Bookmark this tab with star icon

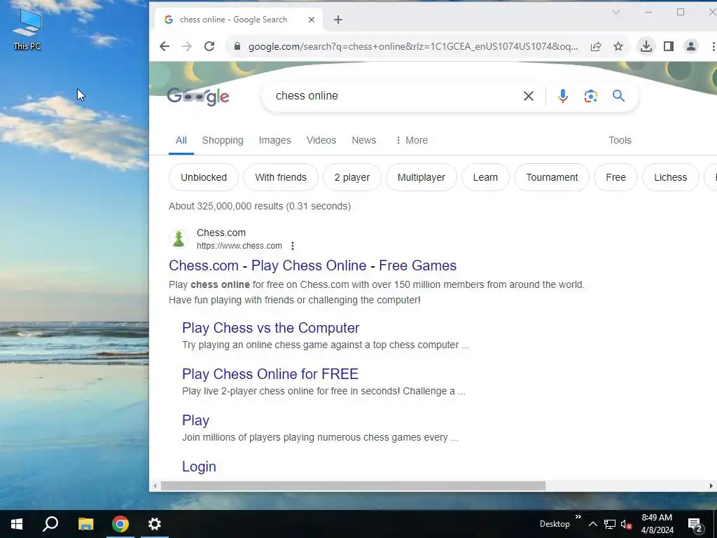(618, 46)
